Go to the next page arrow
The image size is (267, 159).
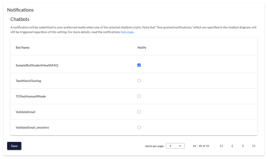(243, 146)
